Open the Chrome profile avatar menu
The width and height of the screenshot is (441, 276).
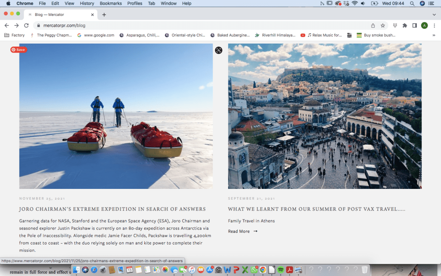click(x=424, y=25)
